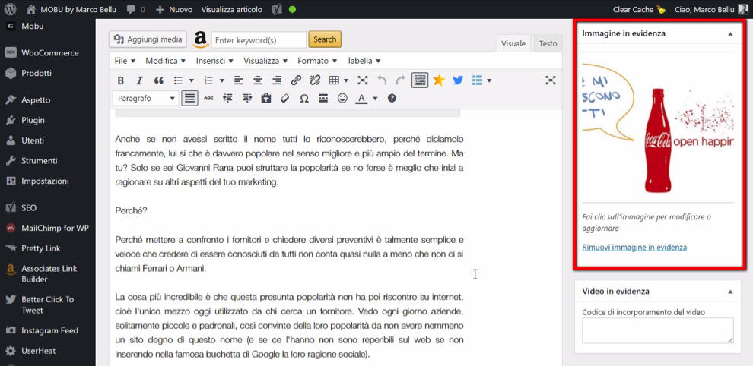Open the Formato menu

pos(317,61)
